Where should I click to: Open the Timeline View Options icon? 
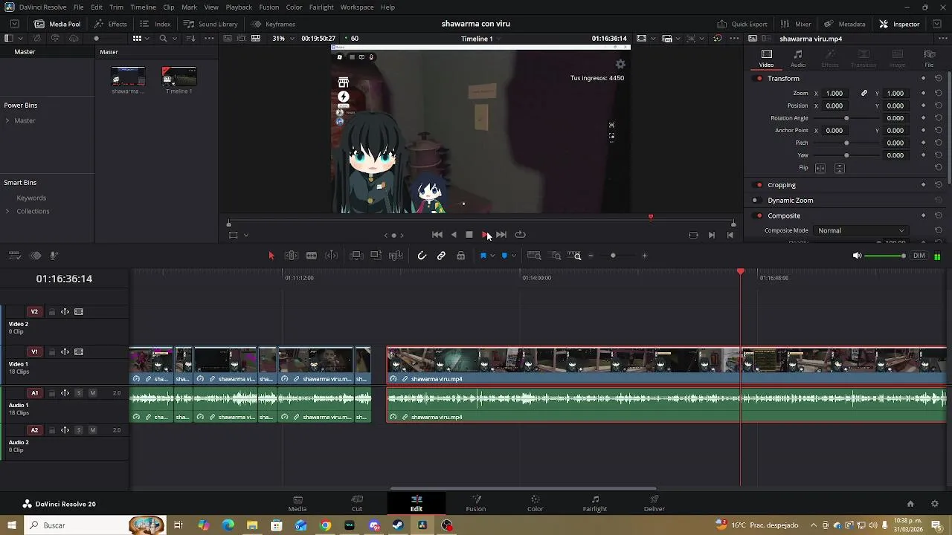pyautogui.click(x=14, y=256)
